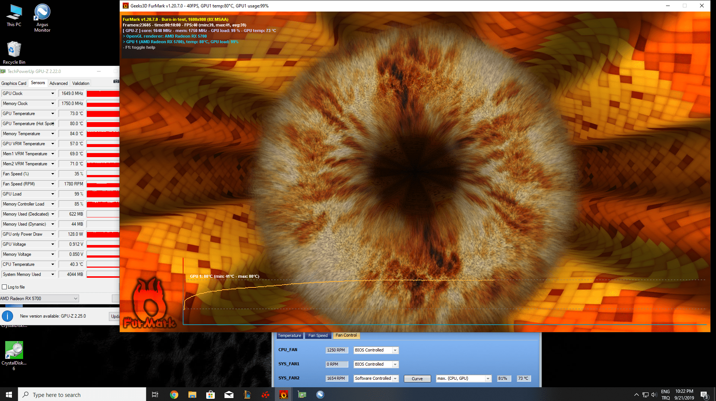This screenshot has height=401, width=716.
Task: Open File Explorer from the taskbar
Action: point(192,395)
